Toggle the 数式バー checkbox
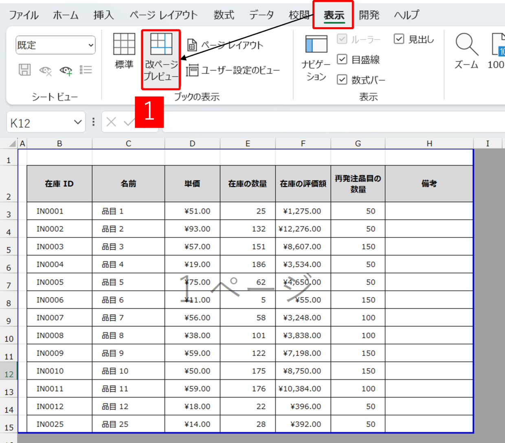The height and width of the screenshot is (443, 505). pyautogui.click(x=342, y=79)
